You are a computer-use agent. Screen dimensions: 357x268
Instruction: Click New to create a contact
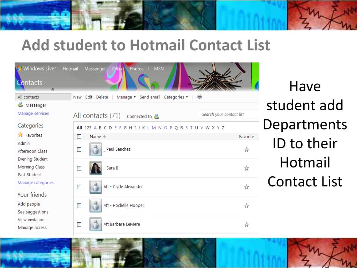pos(77,97)
